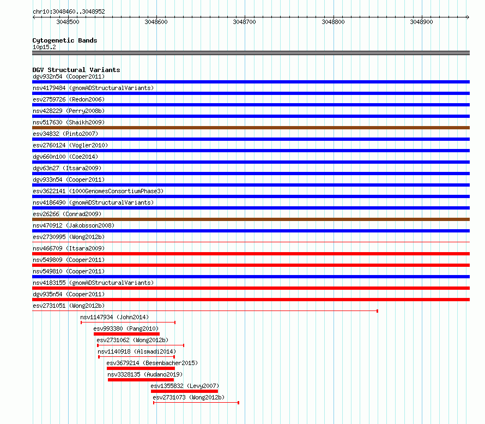Click the red bar under esv3679214
Screen dimensions: 485x424
click(x=141, y=368)
